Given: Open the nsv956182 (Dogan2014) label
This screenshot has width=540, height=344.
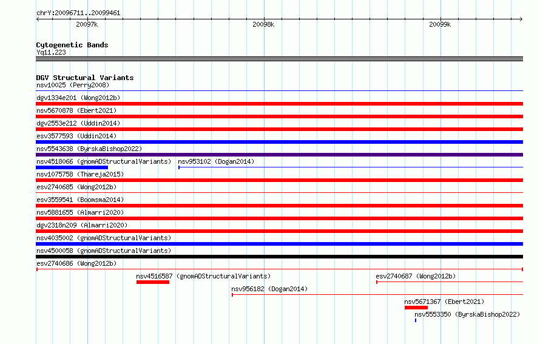Looking at the screenshot, I should tap(269, 289).
